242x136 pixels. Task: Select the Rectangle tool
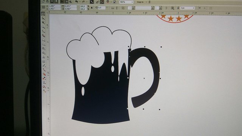click(x=43, y=40)
